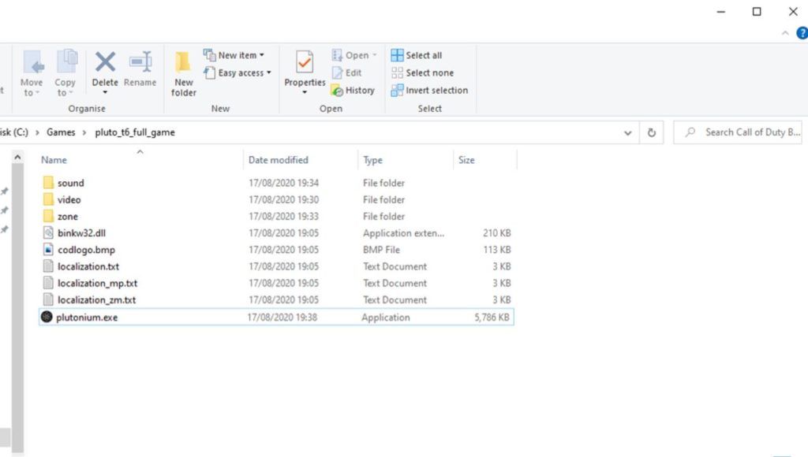Choose Select all in the ribbon

pos(417,55)
